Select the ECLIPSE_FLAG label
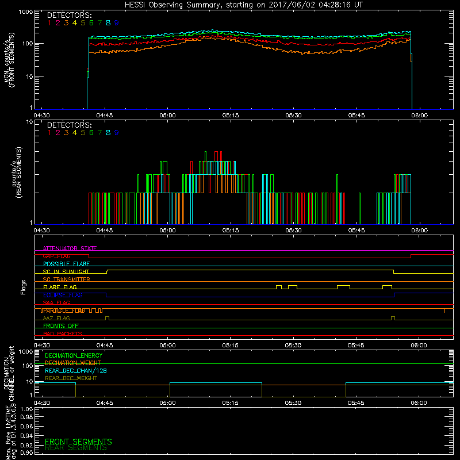The width and height of the screenshot is (460, 460). 63,295
